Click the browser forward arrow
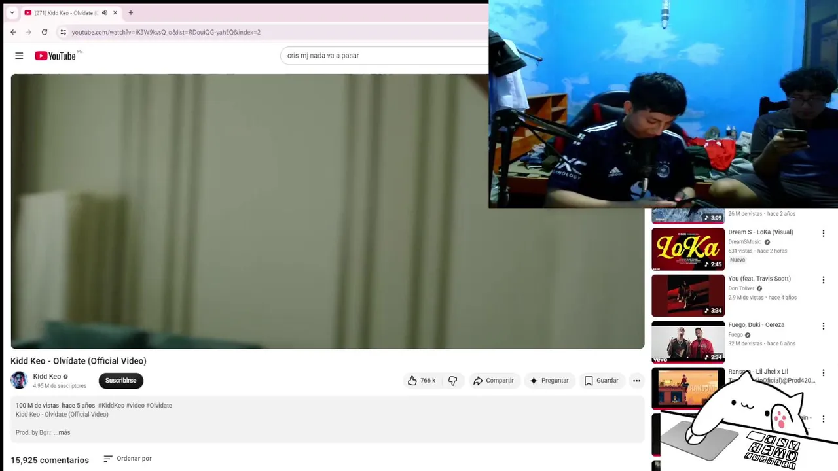This screenshot has width=838, height=471. 29,32
